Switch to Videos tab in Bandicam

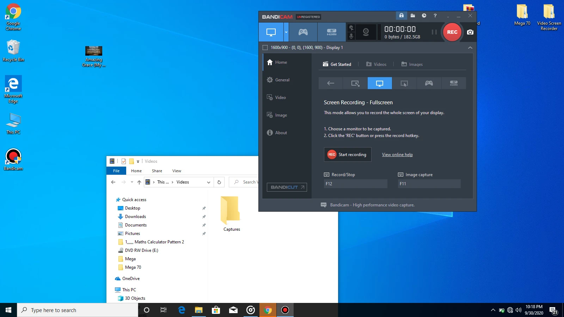click(376, 64)
